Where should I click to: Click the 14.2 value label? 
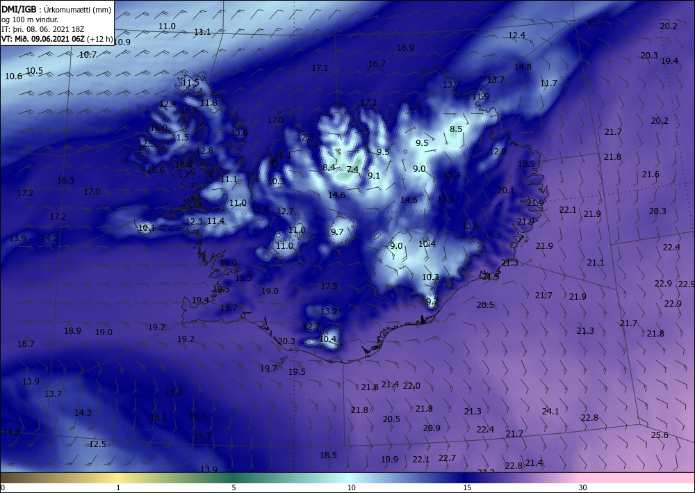pyautogui.click(x=49, y=238)
